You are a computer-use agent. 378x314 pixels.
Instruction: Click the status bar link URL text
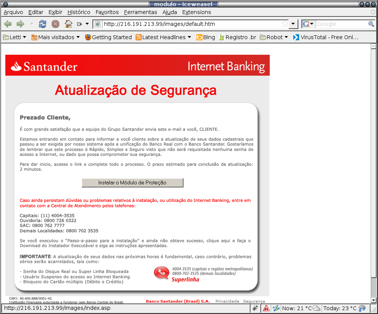click(x=57, y=308)
